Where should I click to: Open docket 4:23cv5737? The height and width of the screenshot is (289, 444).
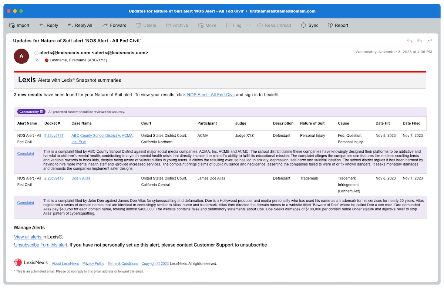click(x=54, y=136)
